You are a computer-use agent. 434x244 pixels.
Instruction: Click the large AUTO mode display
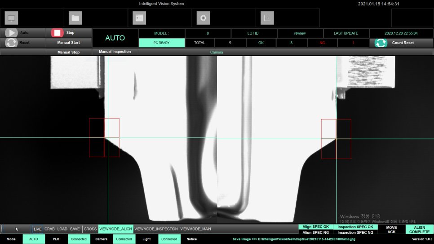pos(115,38)
